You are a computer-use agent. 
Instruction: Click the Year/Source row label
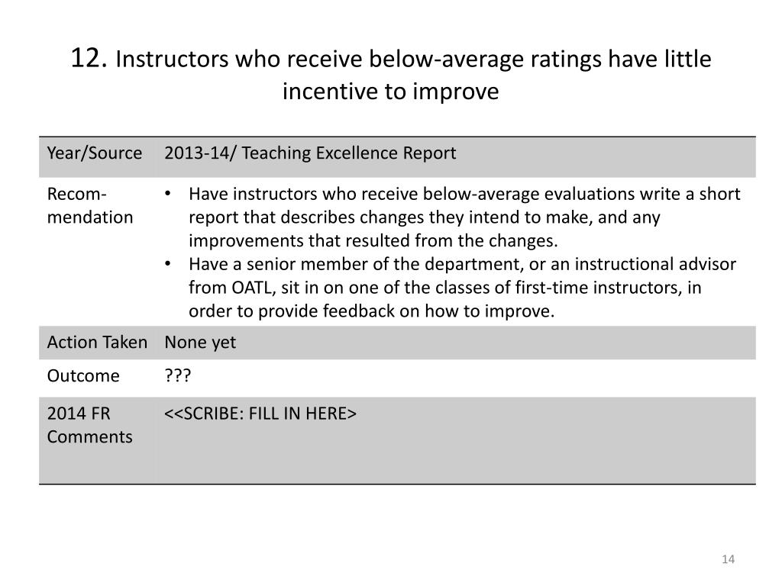click(x=94, y=153)
